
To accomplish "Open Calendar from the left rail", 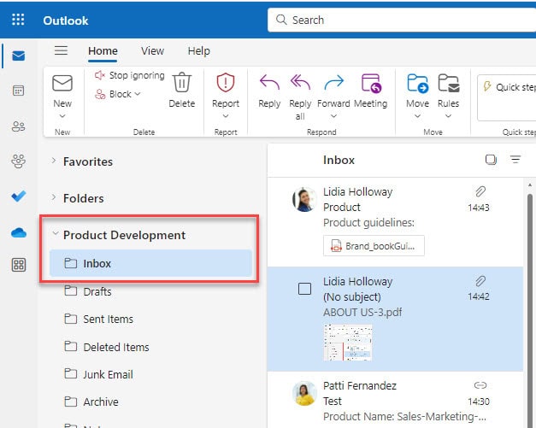I will tap(18, 91).
